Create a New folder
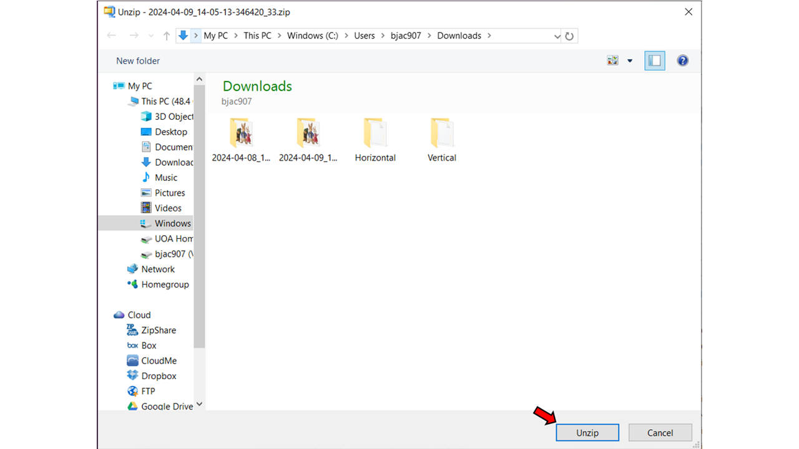Image resolution: width=799 pixels, height=449 pixels. (138, 60)
